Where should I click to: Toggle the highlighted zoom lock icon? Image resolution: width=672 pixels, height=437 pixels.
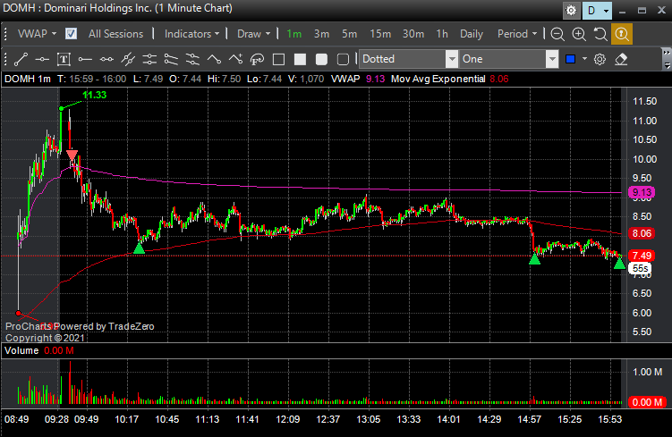pos(622,34)
